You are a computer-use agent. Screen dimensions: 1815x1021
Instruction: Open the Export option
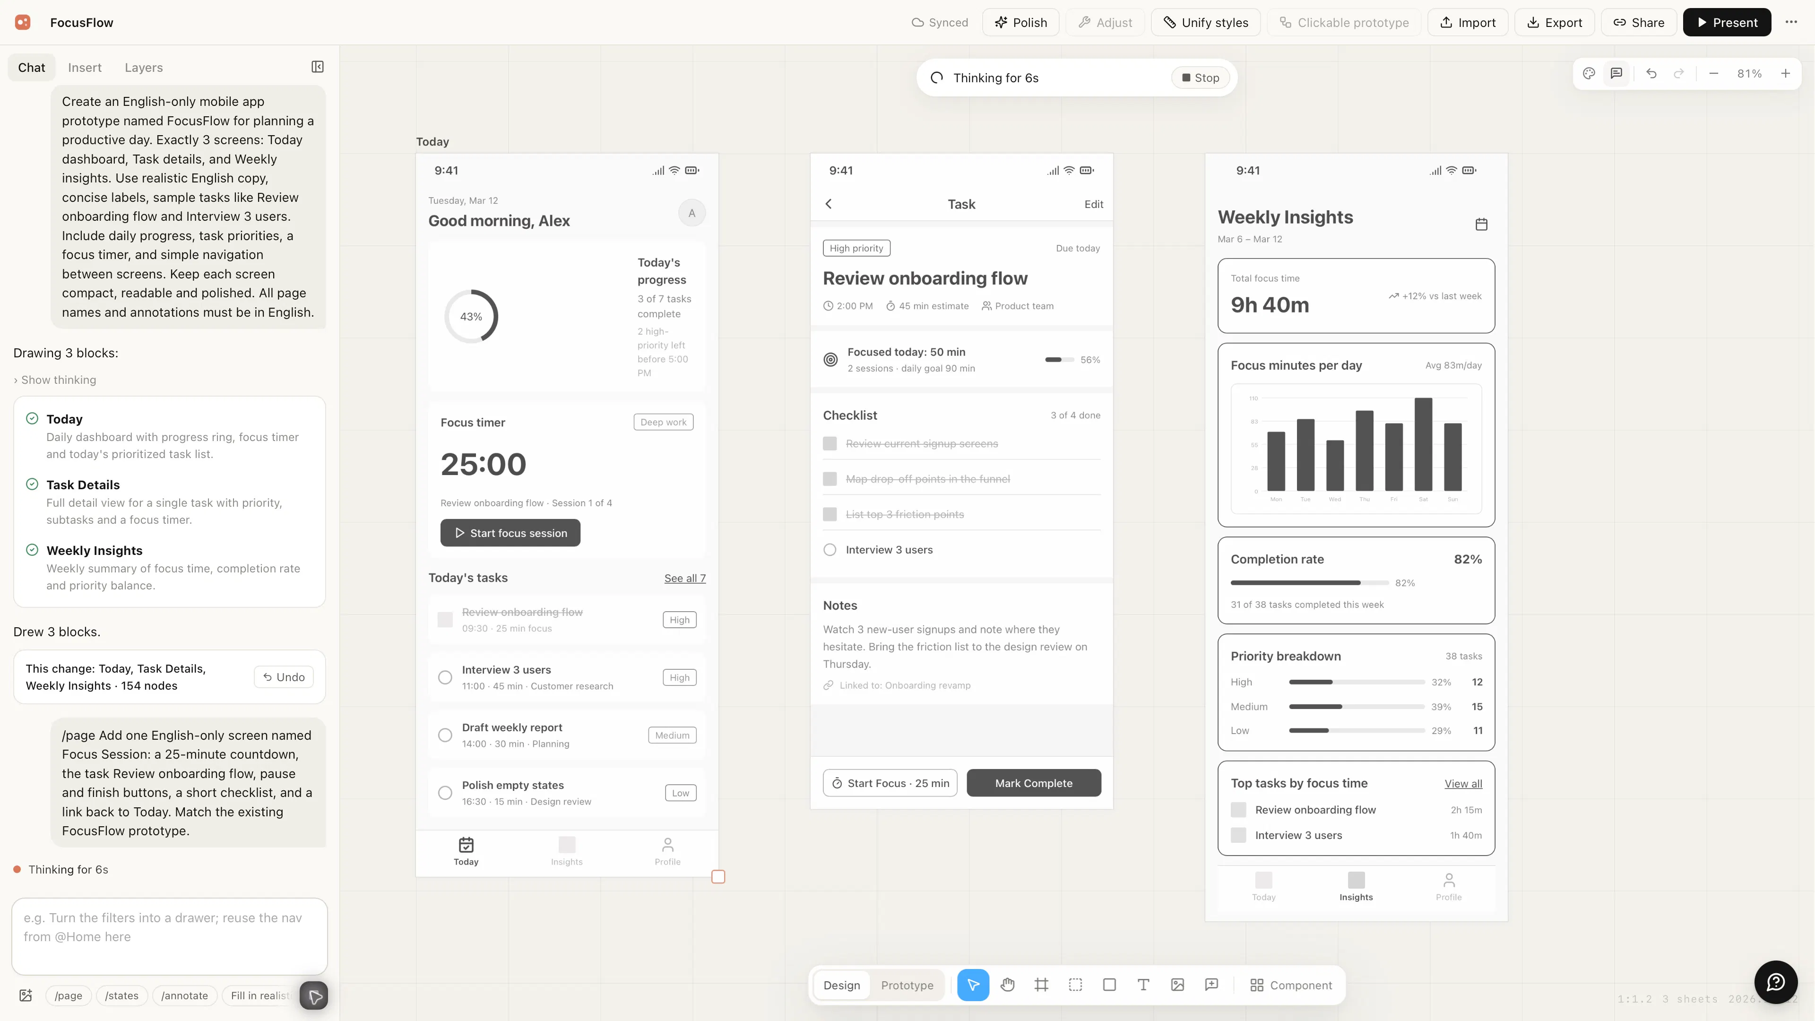click(1554, 23)
